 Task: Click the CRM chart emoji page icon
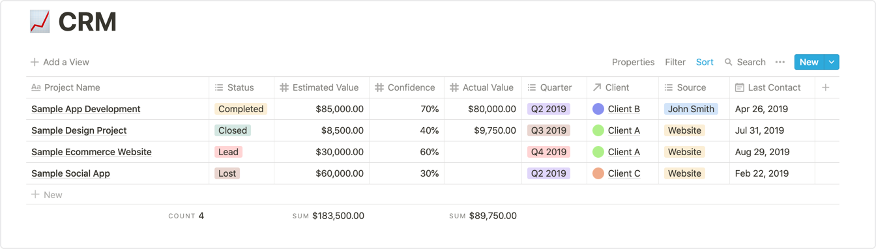pyautogui.click(x=40, y=22)
